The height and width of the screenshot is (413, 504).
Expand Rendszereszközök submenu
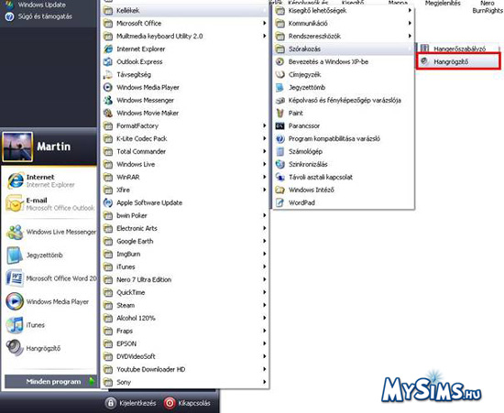click(344, 36)
